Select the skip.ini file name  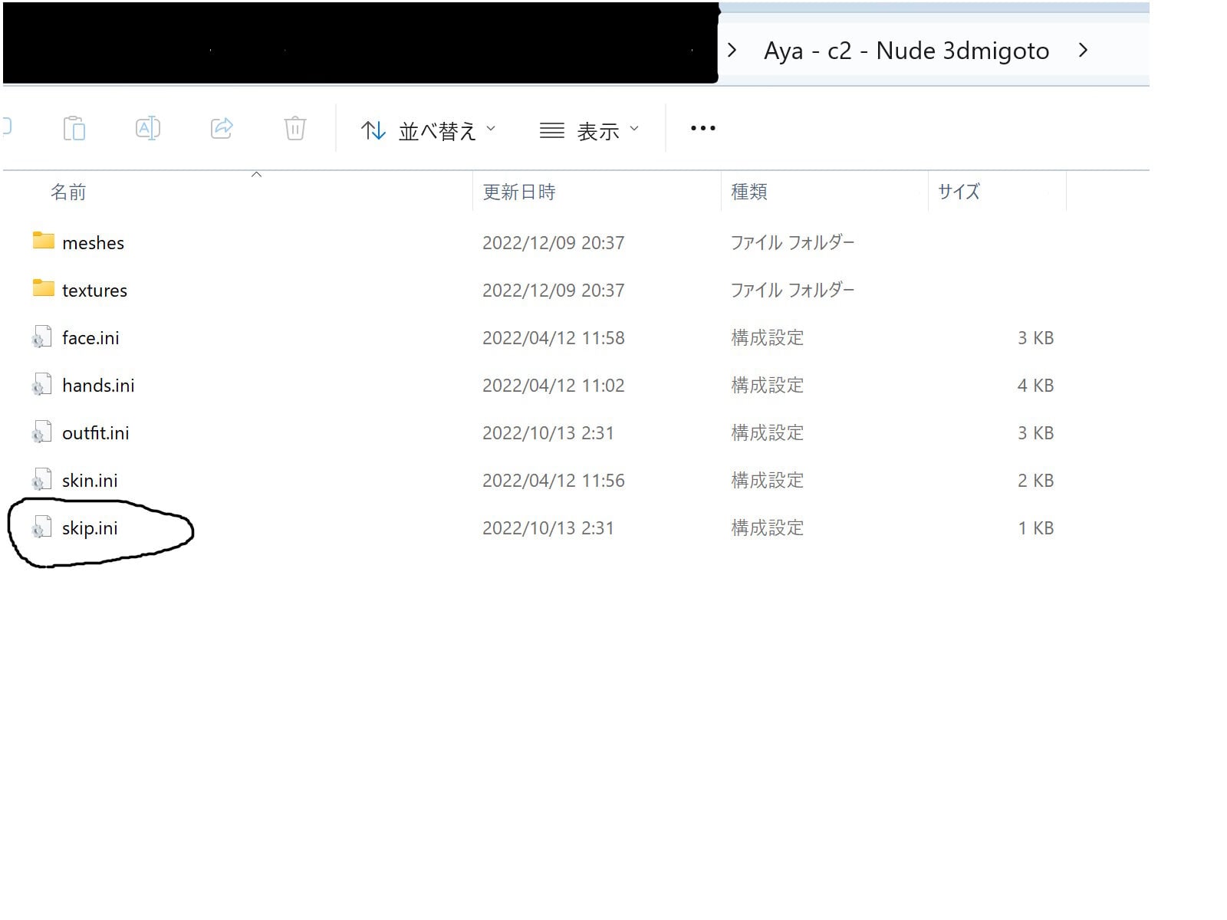[x=90, y=528]
